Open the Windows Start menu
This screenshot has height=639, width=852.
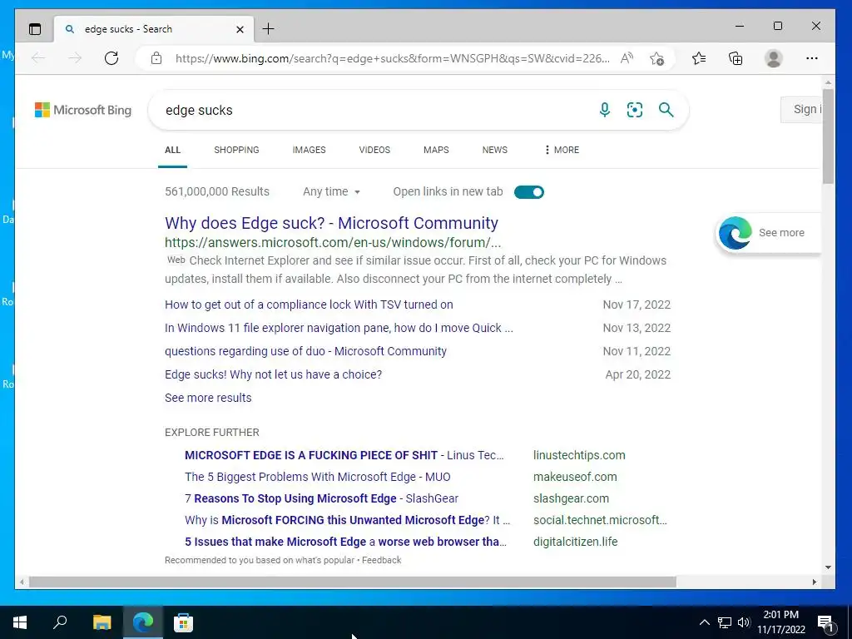pyautogui.click(x=20, y=622)
